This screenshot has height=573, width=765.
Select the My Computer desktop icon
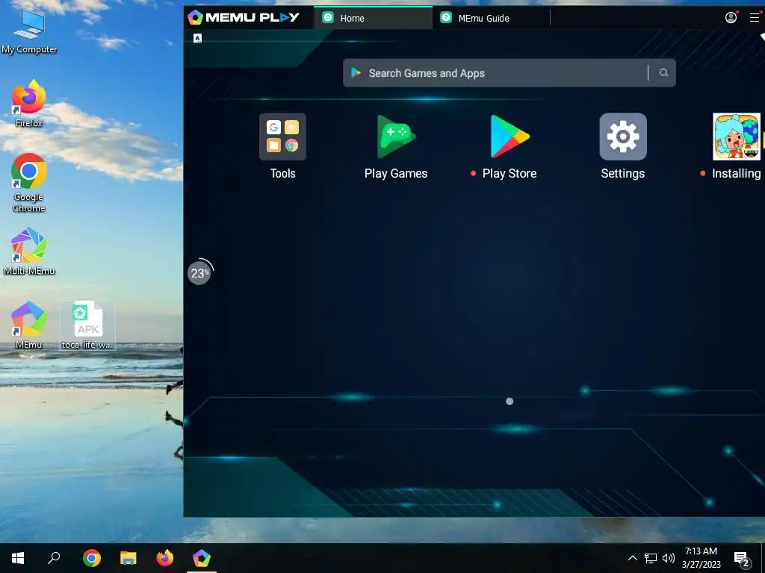click(29, 31)
